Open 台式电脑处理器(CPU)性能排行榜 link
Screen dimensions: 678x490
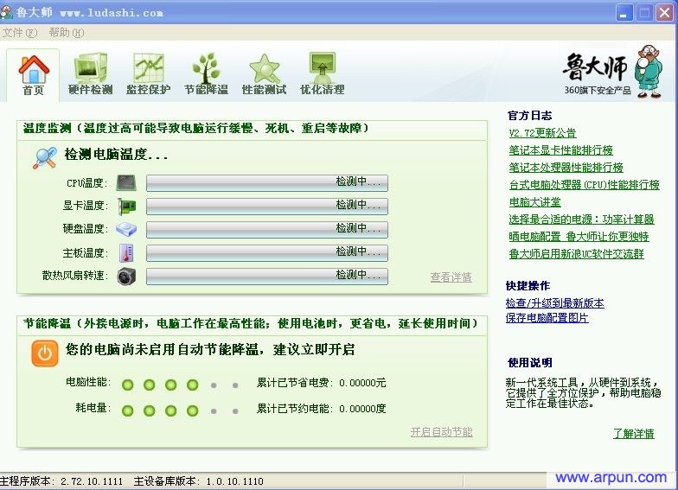585,185
